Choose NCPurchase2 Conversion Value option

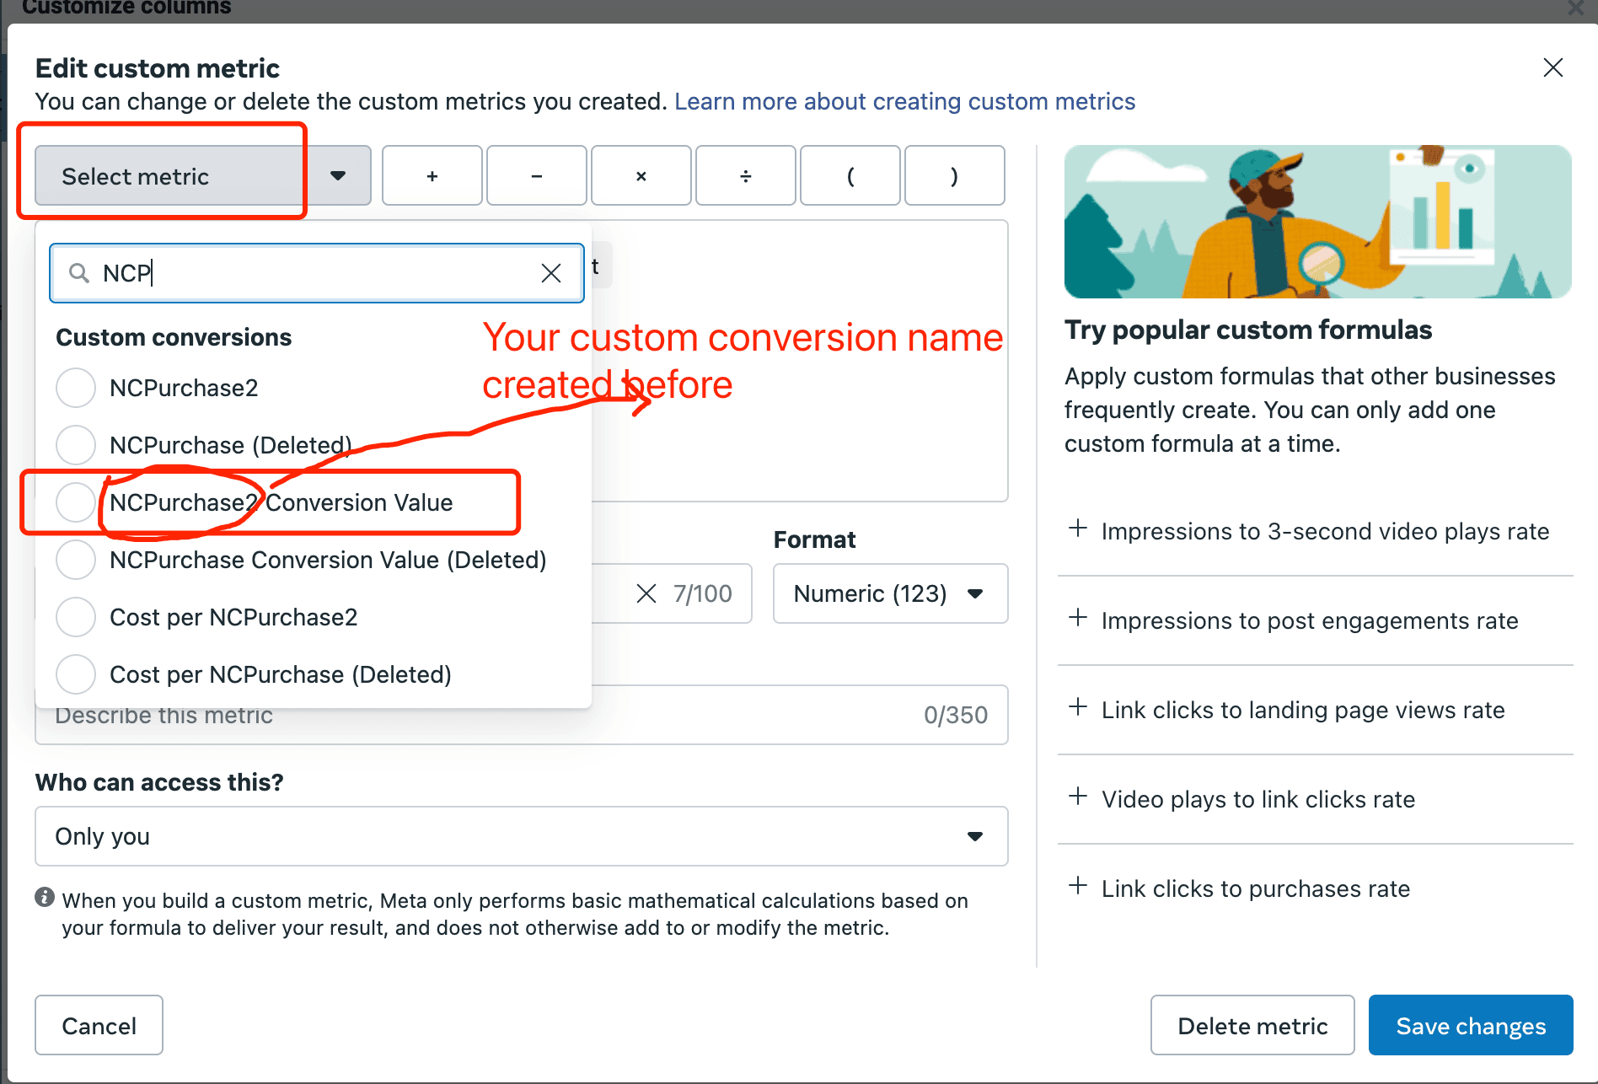pos(76,502)
